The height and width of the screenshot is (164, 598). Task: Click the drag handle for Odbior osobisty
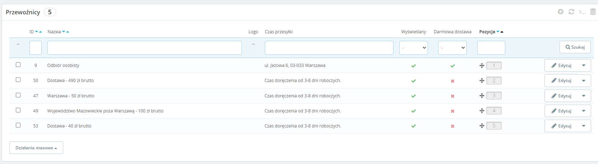point(482,66)
